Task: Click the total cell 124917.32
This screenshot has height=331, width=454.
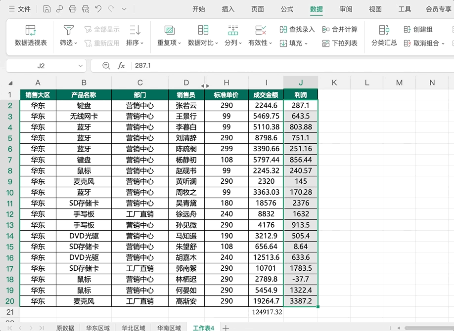Action: tap(266, 312)
